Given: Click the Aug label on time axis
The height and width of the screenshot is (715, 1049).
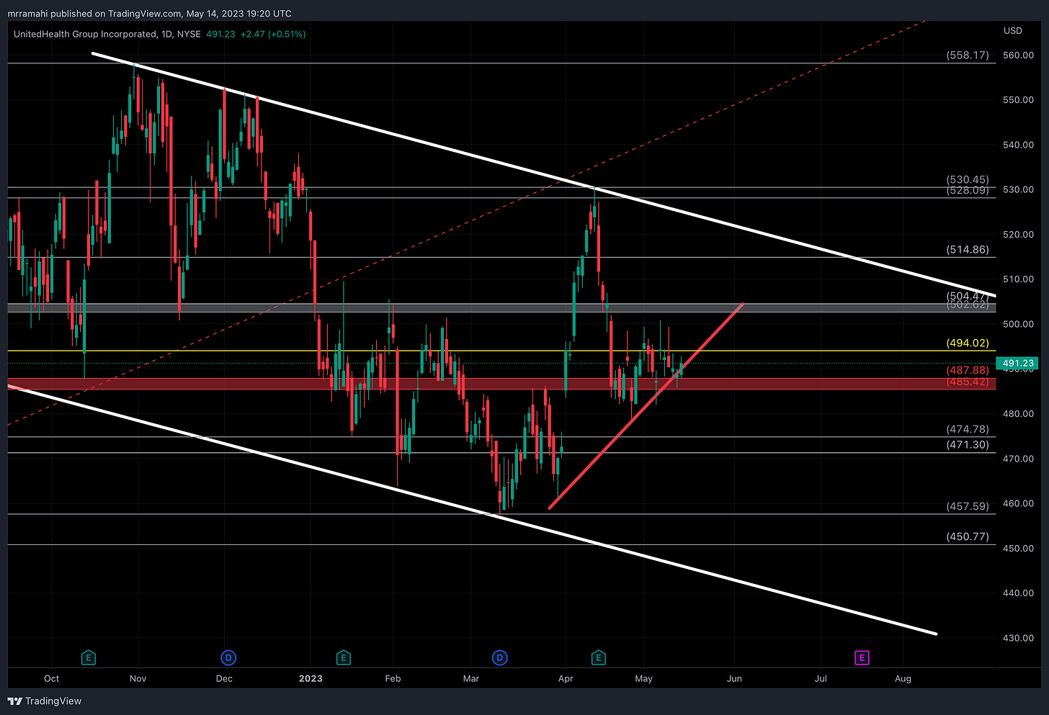Looking at the screenshot, I should pos(903,678).
